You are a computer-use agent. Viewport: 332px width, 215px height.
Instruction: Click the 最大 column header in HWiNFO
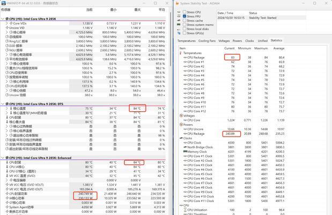pyautogui.click(x=137, y=10)
